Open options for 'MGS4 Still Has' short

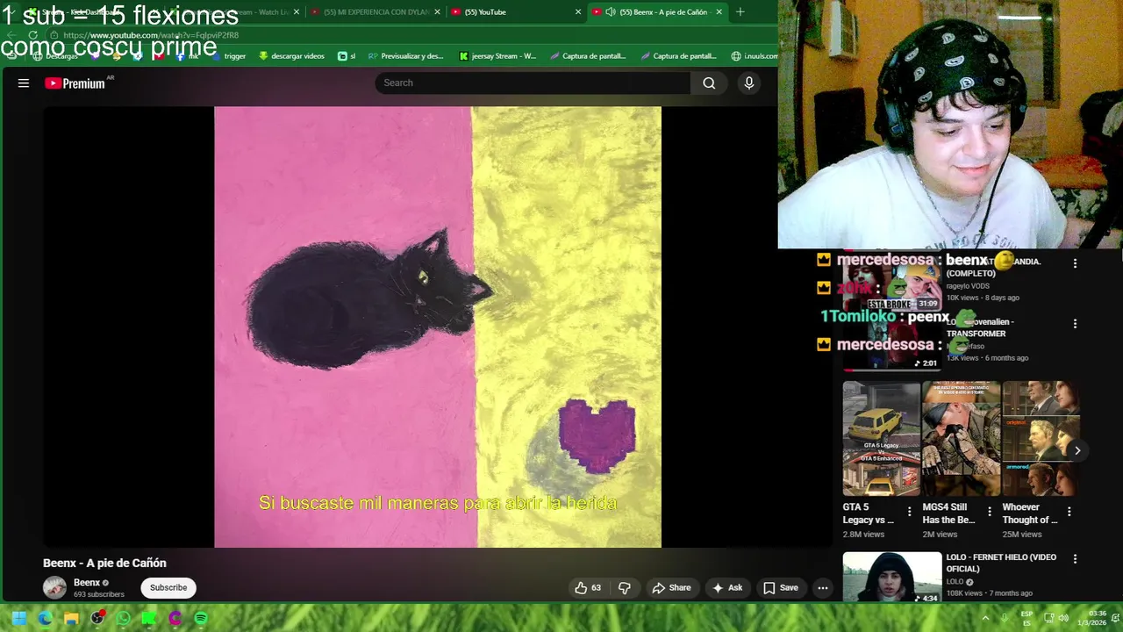(989, 512)
